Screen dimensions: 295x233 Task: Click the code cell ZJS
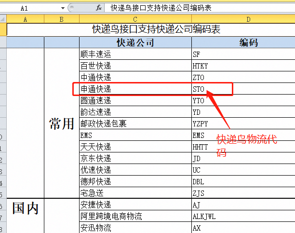point(243,193)
